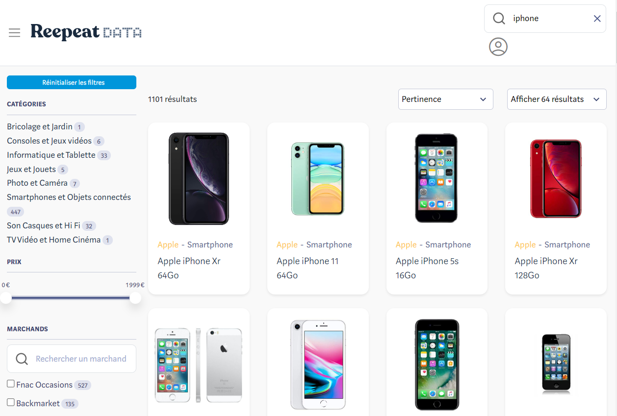Open the red iPhone Xr 128Go image

pos(556,179)
